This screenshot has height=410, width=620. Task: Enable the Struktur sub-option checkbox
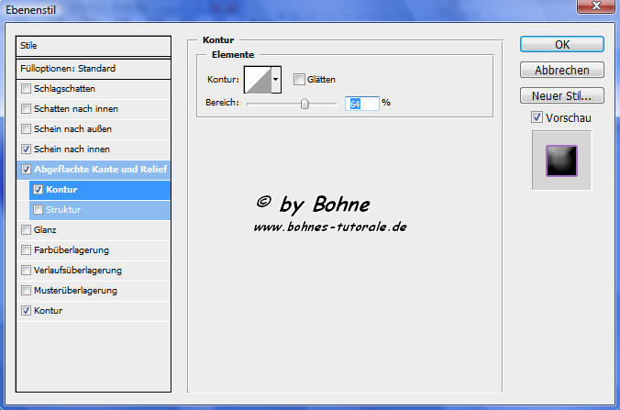[x=38, y=209]
